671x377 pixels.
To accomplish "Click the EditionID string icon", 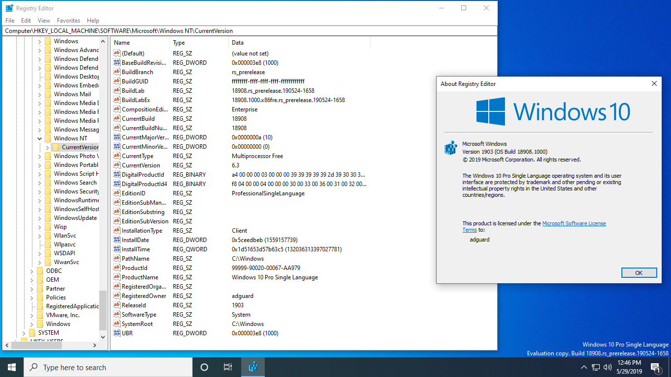I will tap(117, 193).
